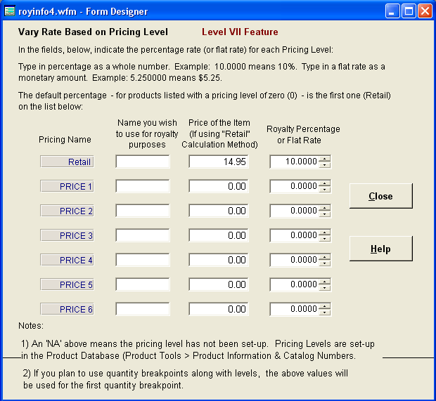This screenshot has height=401, width=436.
Task: Click the PRICE 1 royalty name field
Action: tap(143, 186)
